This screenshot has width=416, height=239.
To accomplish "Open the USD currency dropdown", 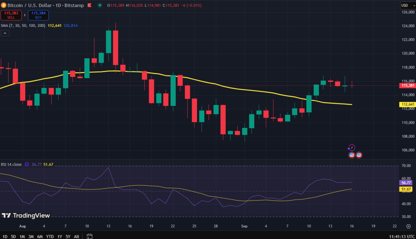I will coord(405,5).
